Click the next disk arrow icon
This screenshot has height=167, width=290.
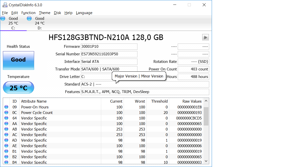(x=205, y=37)
